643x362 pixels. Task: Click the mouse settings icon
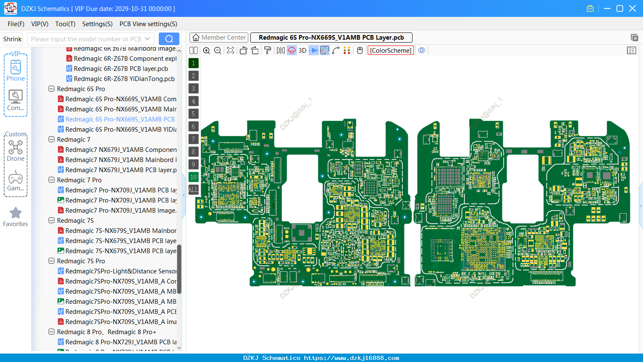click(x=360, y=51)
